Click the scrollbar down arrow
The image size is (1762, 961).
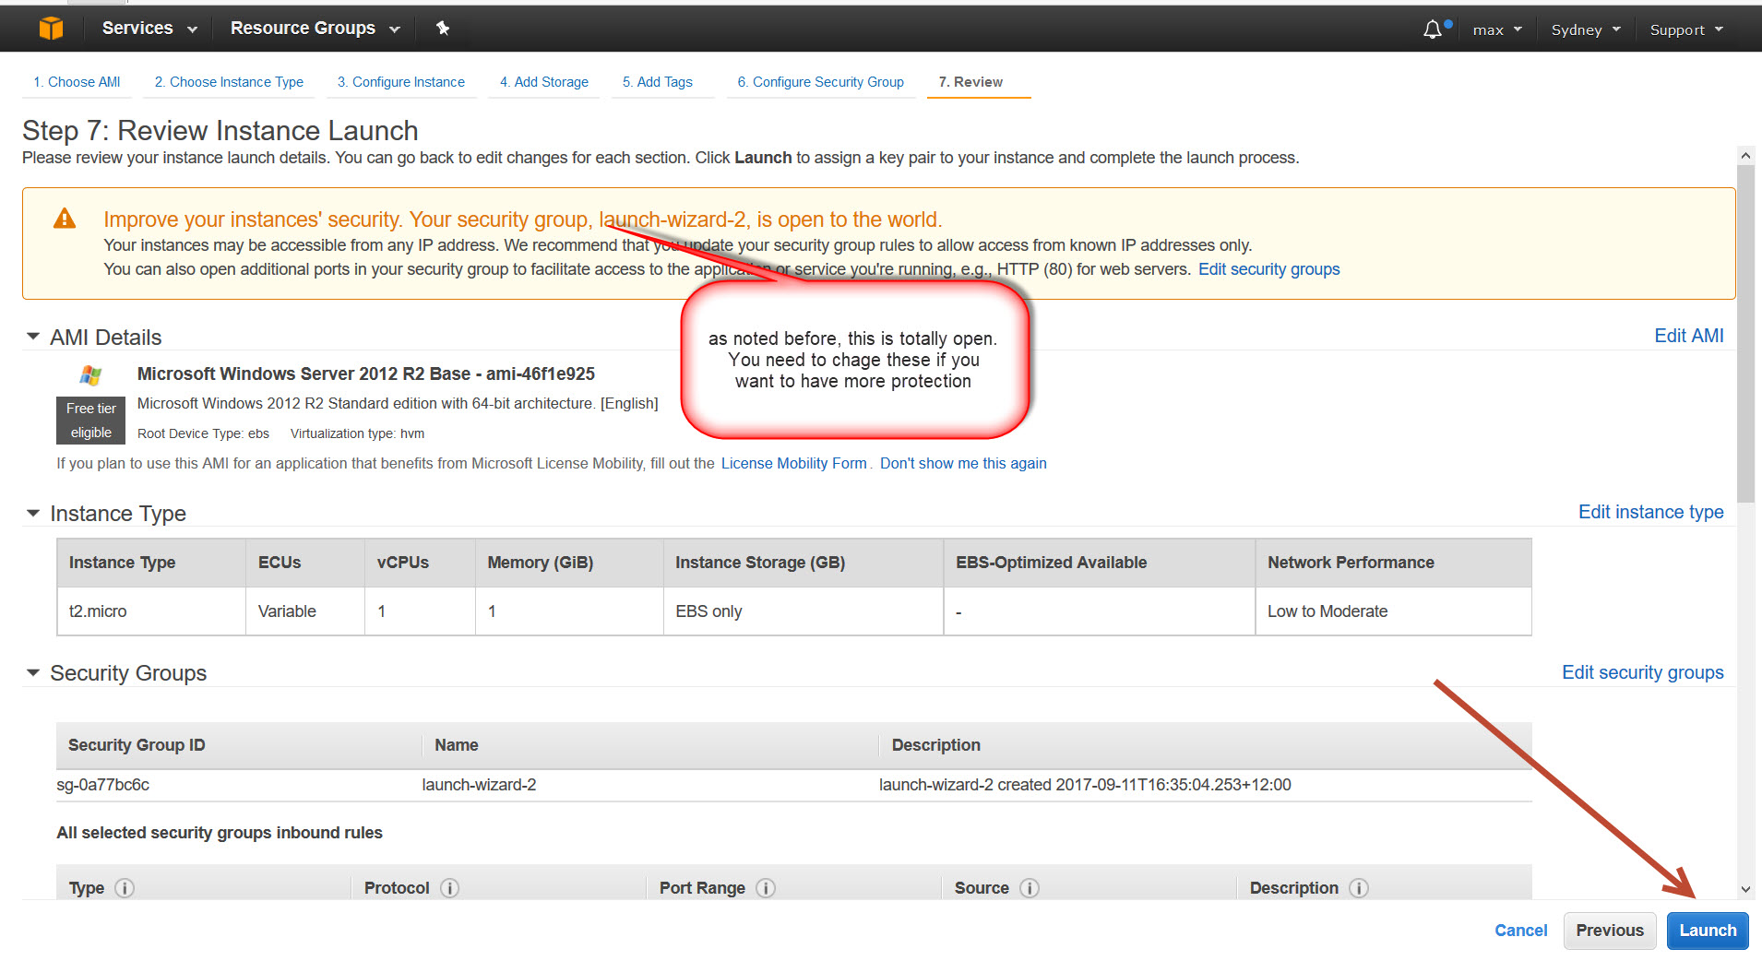[1745, 889]
